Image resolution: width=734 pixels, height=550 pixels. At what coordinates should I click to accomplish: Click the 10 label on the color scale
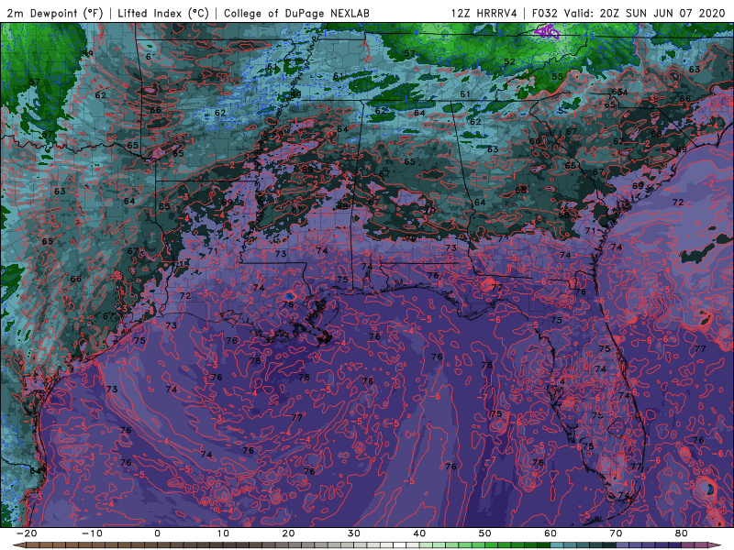[x=223, y=533]
